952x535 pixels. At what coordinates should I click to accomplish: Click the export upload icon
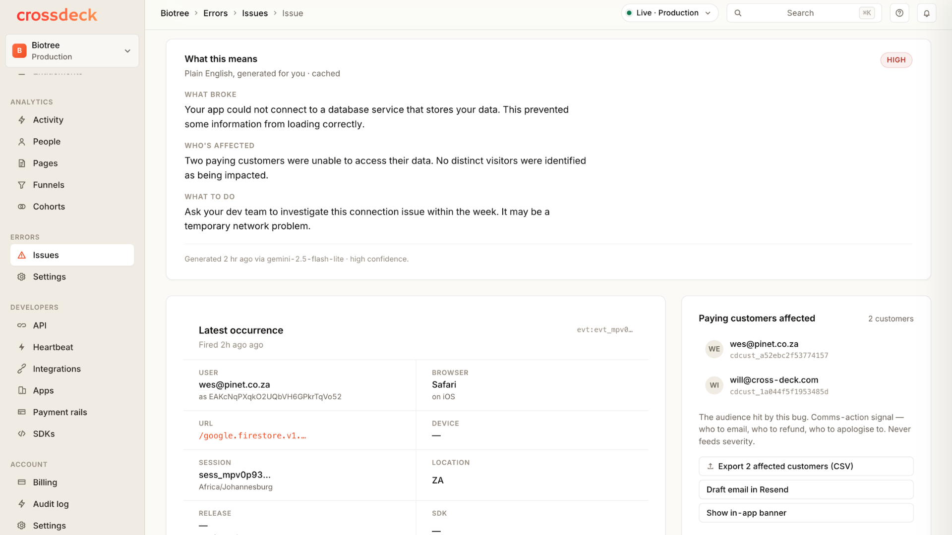pos(711,466)
